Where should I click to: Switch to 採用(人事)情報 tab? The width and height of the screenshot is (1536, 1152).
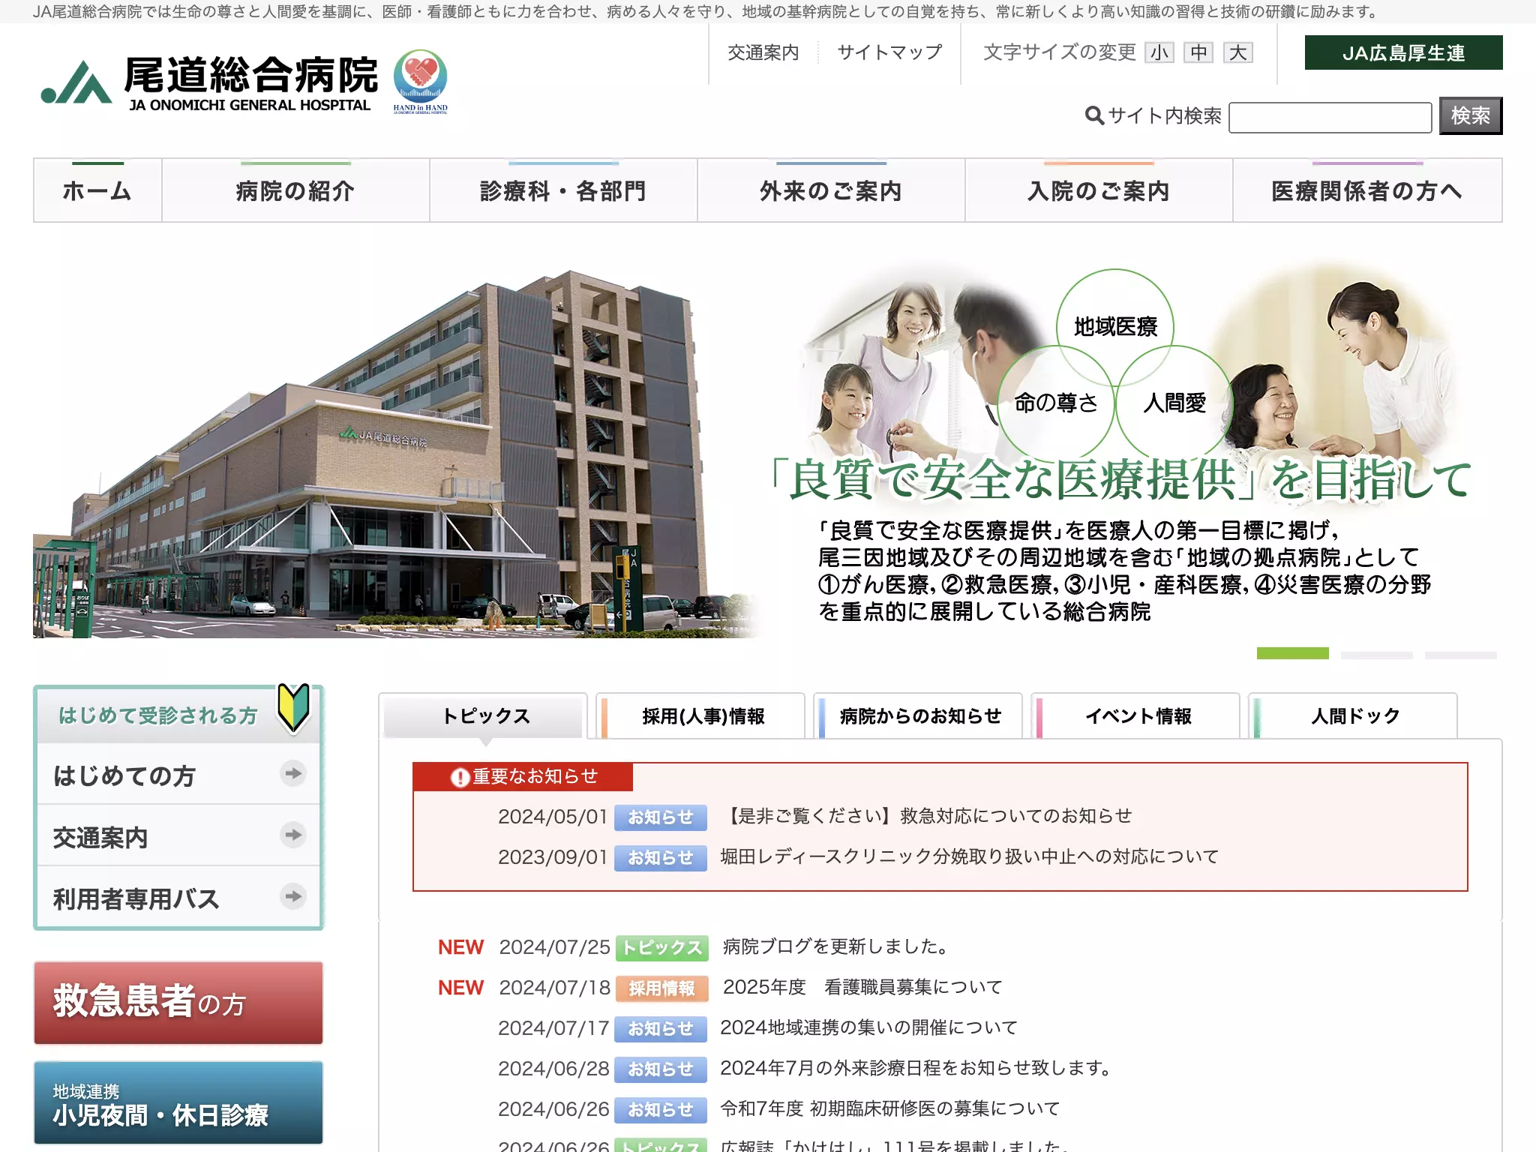click(x=701, y=715)
